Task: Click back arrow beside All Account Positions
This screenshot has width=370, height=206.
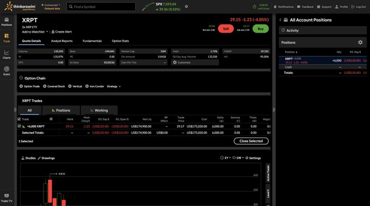Action: tap(280, 20)
